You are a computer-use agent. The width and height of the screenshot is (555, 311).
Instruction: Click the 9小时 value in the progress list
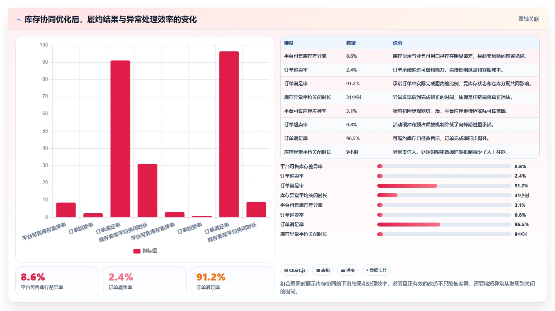point(521,234)
